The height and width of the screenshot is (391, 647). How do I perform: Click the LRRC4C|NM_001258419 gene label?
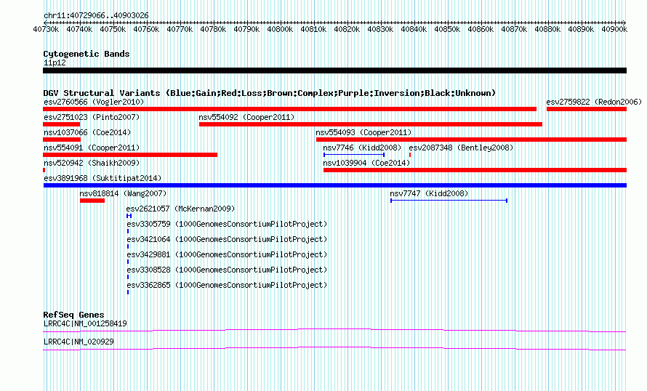(x=85, y=323)
